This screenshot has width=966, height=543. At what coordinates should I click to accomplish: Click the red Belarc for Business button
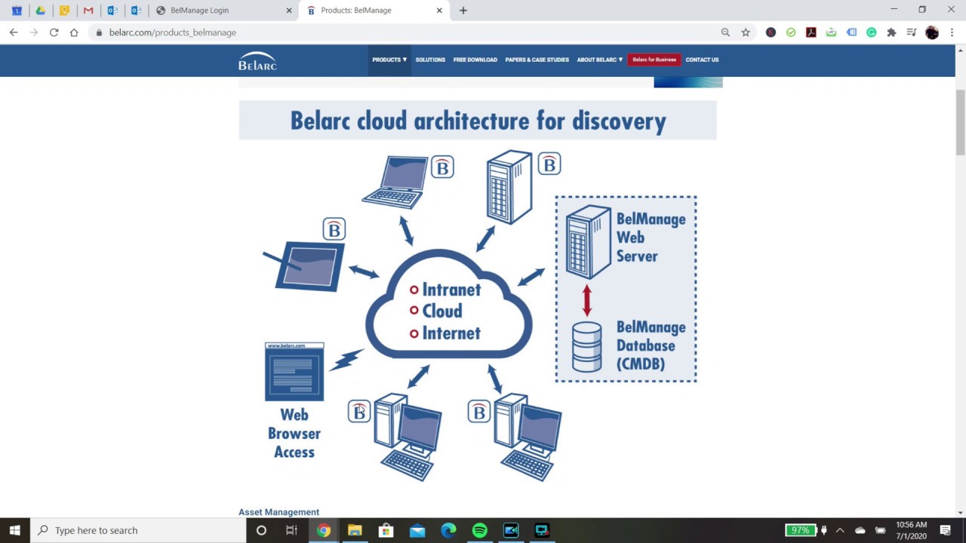click(654, 60)
